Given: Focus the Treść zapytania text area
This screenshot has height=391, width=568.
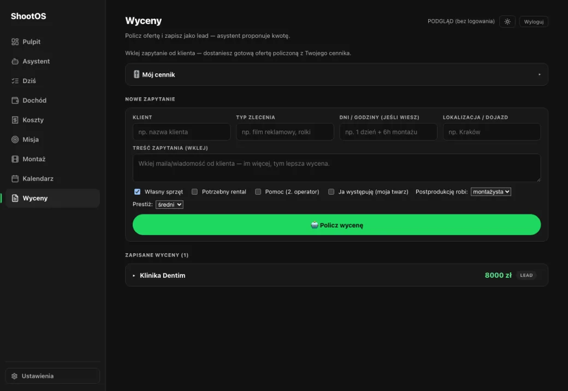Looking at the screenshot, I should pyautogui.click(x=336, y=168).
